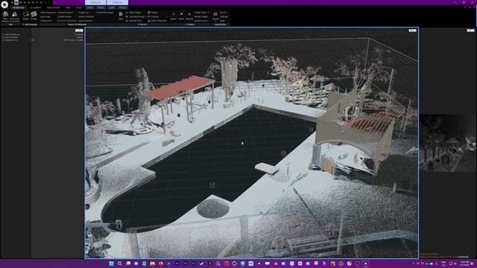Viewport: 477px width, 268px height.
Task: Switch to the WORKFLOW ribbon tab
Action: coord(18,7)
